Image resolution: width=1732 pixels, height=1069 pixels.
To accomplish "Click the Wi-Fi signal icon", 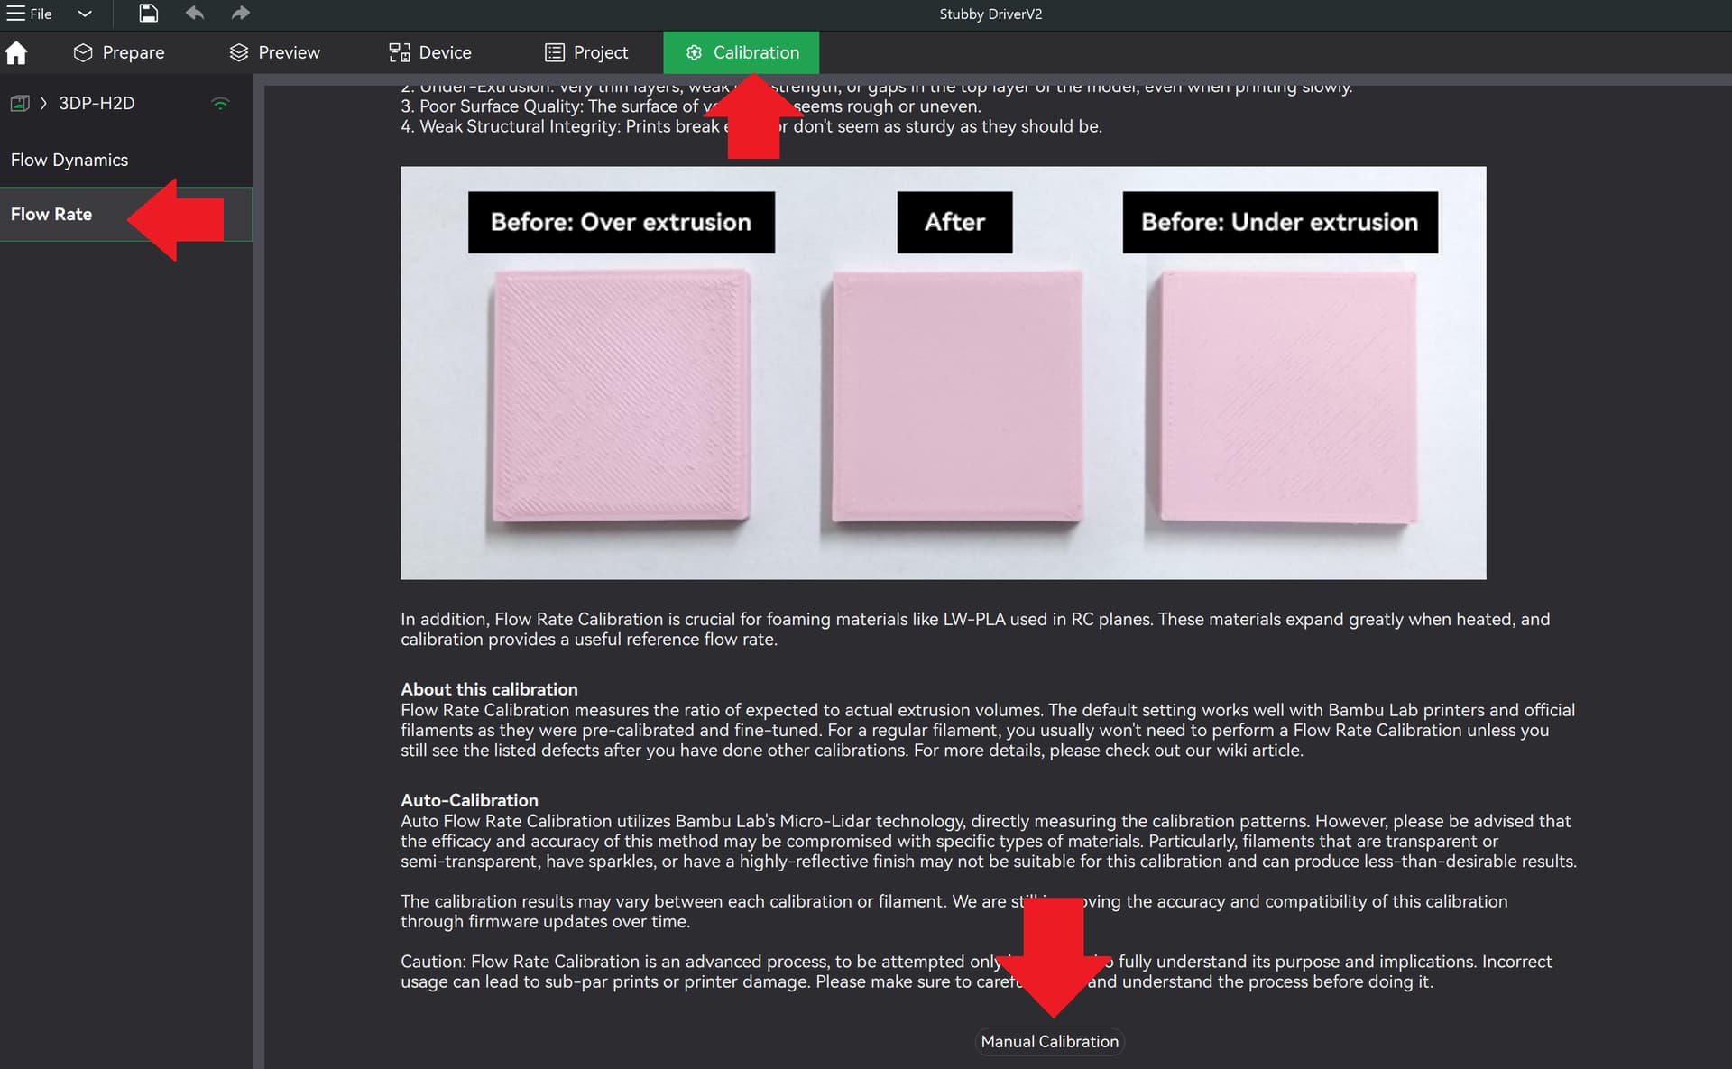I will click(220, 103).
